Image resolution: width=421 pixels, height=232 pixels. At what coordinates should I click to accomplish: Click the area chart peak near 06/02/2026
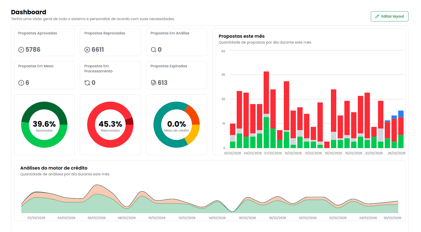[96, 189]
